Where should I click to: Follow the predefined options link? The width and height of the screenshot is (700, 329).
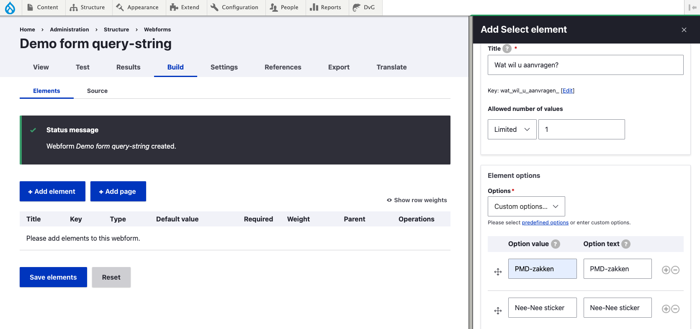[545, 223]
